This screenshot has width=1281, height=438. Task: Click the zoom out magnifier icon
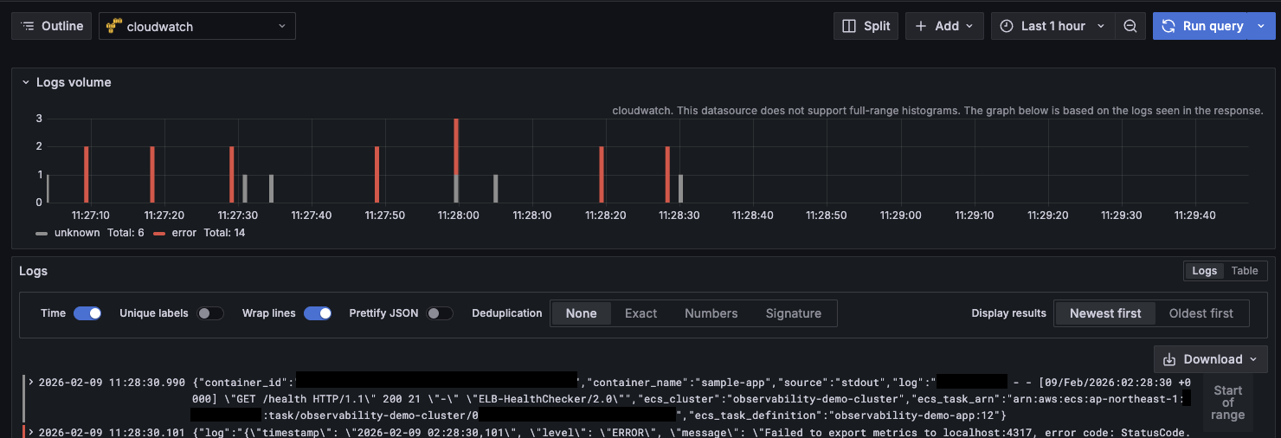tap(1130, 26)
